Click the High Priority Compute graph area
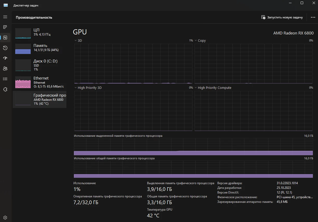 pos(253,111)
